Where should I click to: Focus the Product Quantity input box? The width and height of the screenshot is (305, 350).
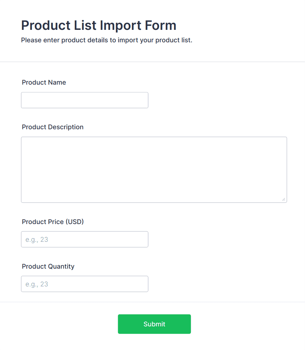click(85, 284)
